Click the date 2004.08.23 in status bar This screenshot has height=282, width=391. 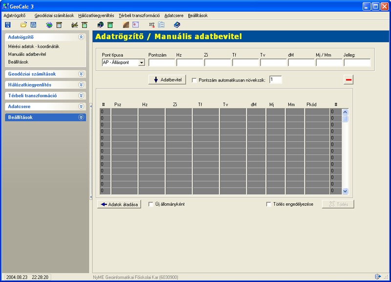[17, 277]
